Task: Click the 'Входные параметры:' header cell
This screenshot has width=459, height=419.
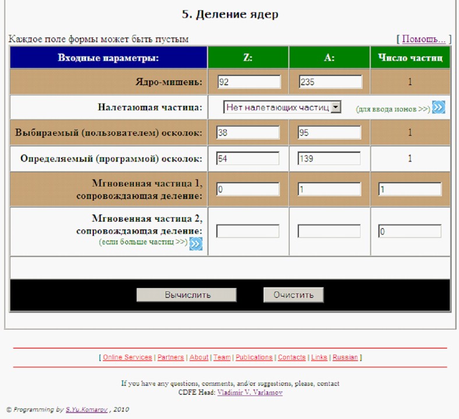Action: (x=108, y=57)
